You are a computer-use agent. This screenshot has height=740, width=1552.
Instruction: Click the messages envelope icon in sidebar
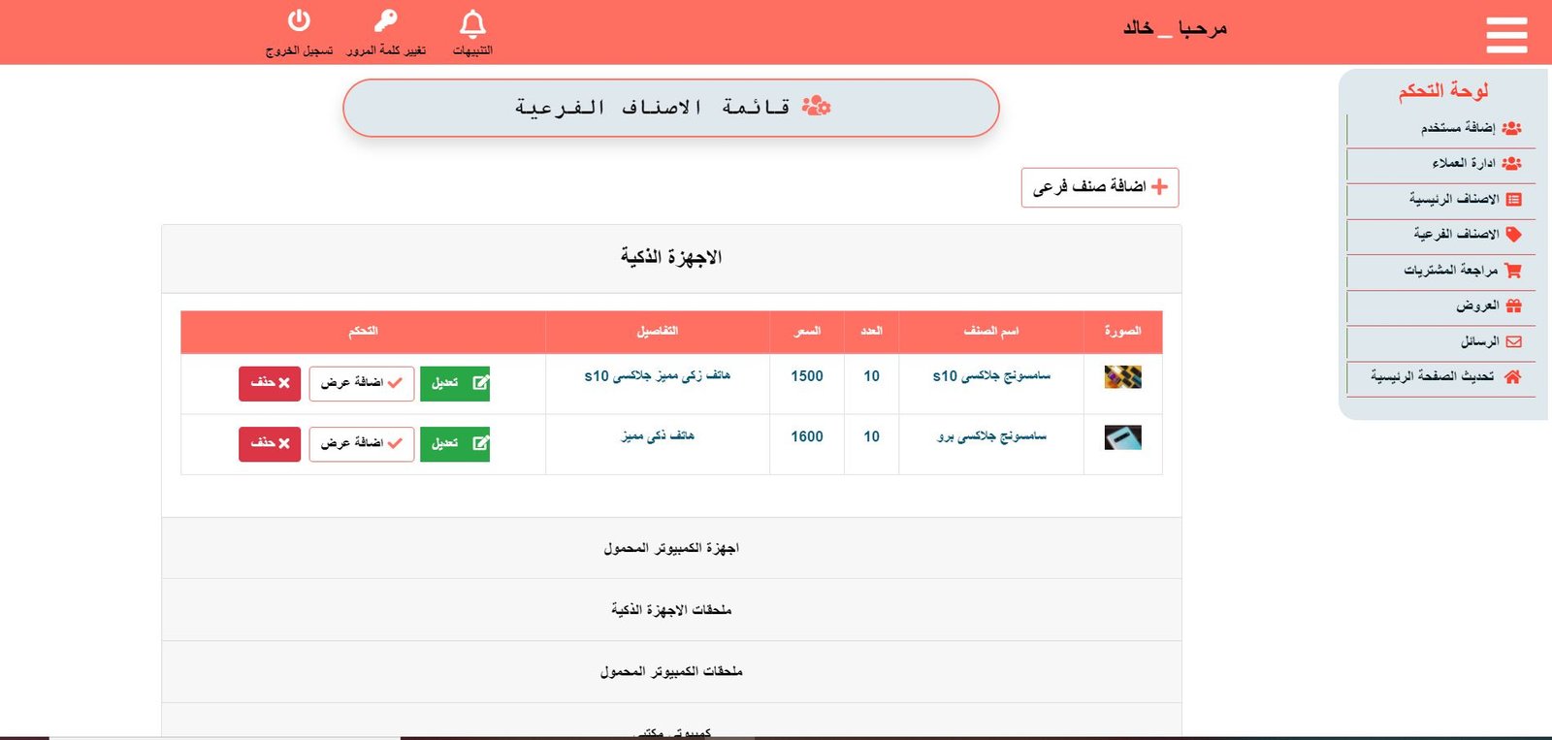pyautogui.click(x=1513, y=341)
